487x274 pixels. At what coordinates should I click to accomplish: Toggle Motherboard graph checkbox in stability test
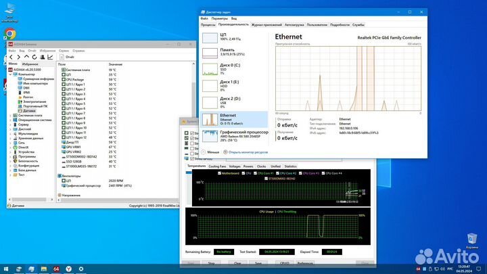(219, 173)
